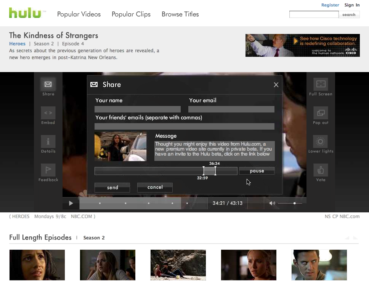The image size is (369, 281).
Task: Show video Details info icon
Action: 48,141
